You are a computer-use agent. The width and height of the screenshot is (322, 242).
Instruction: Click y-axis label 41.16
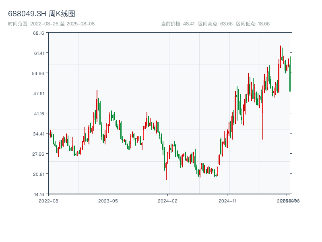pos(39,114)
